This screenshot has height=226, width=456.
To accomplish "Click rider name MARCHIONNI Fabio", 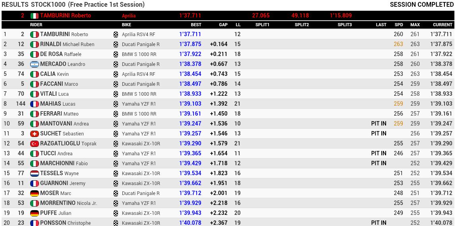I will [64, 164].
